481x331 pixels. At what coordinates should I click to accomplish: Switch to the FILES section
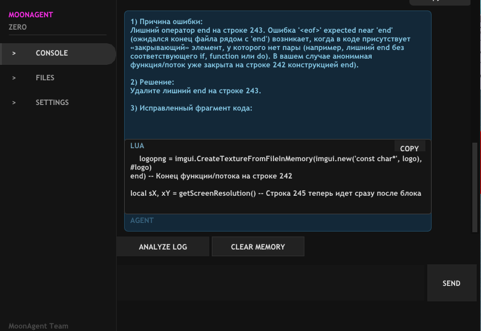pyautogui.click(x=45, y=78)
